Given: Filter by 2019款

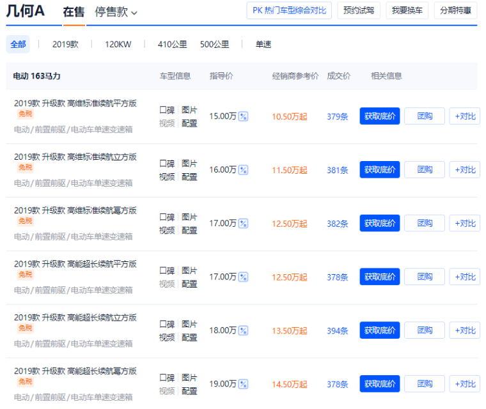Looking at the screenshot, I should point(65,44).
